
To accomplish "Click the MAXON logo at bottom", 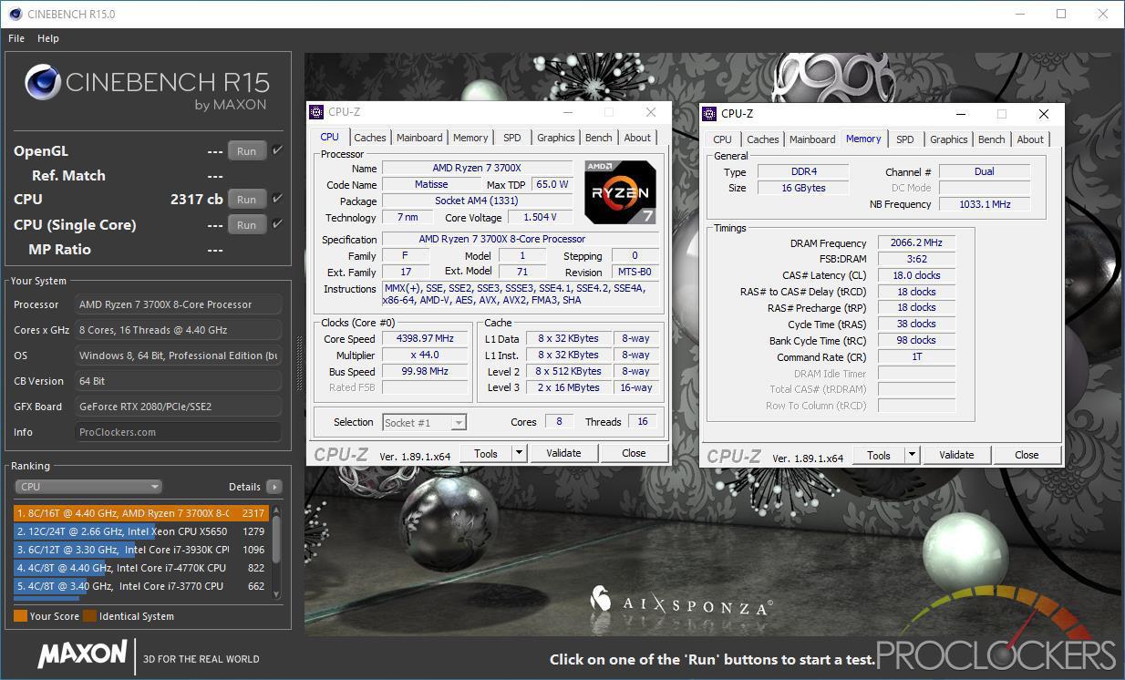I will pyautogui.click(x=82, y=654).
